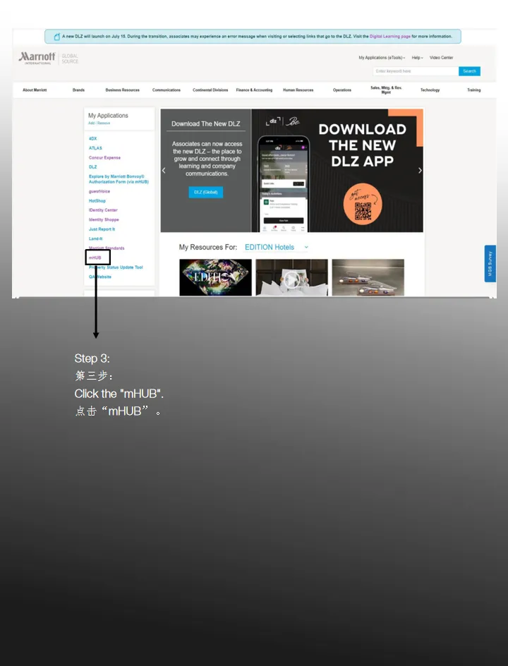Open the QA Website link
This screenshot has width=508, height=666.
[x=99, y=277]
